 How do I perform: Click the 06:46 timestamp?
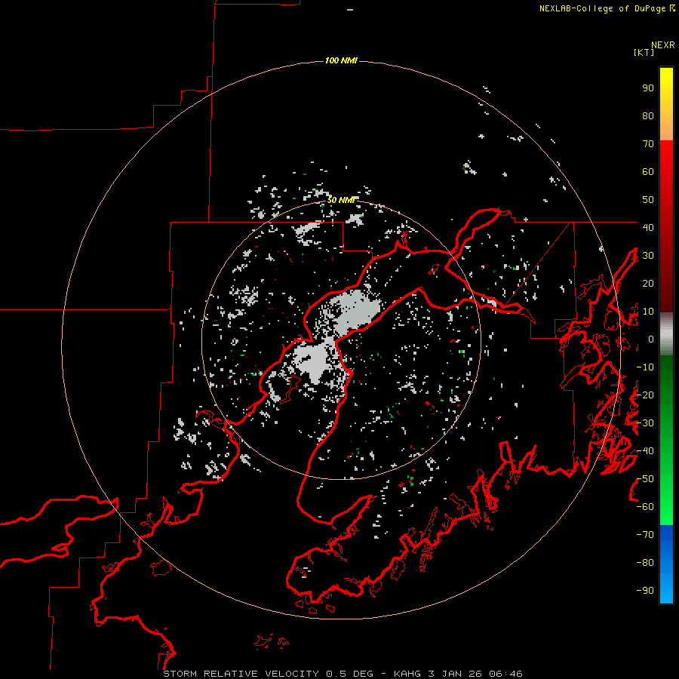(505, 674)
